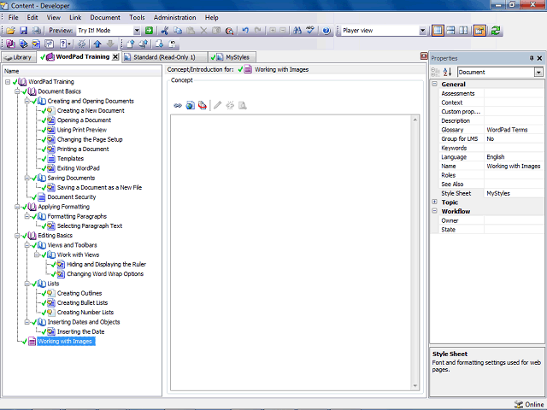This screenshot has height=410, width=547.
Task: Click the Create Link chain icon in Concept pane
Action: [x=178, y=105]
